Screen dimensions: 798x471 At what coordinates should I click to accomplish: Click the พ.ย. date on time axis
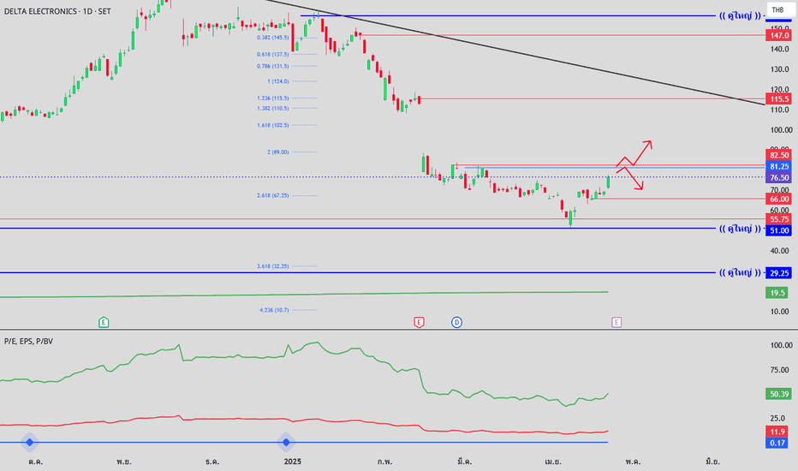(x=123, y=462)
